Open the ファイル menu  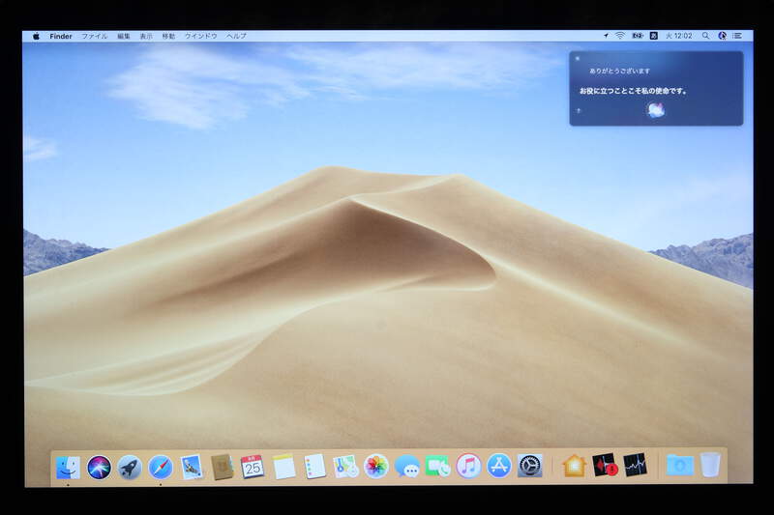95,36
